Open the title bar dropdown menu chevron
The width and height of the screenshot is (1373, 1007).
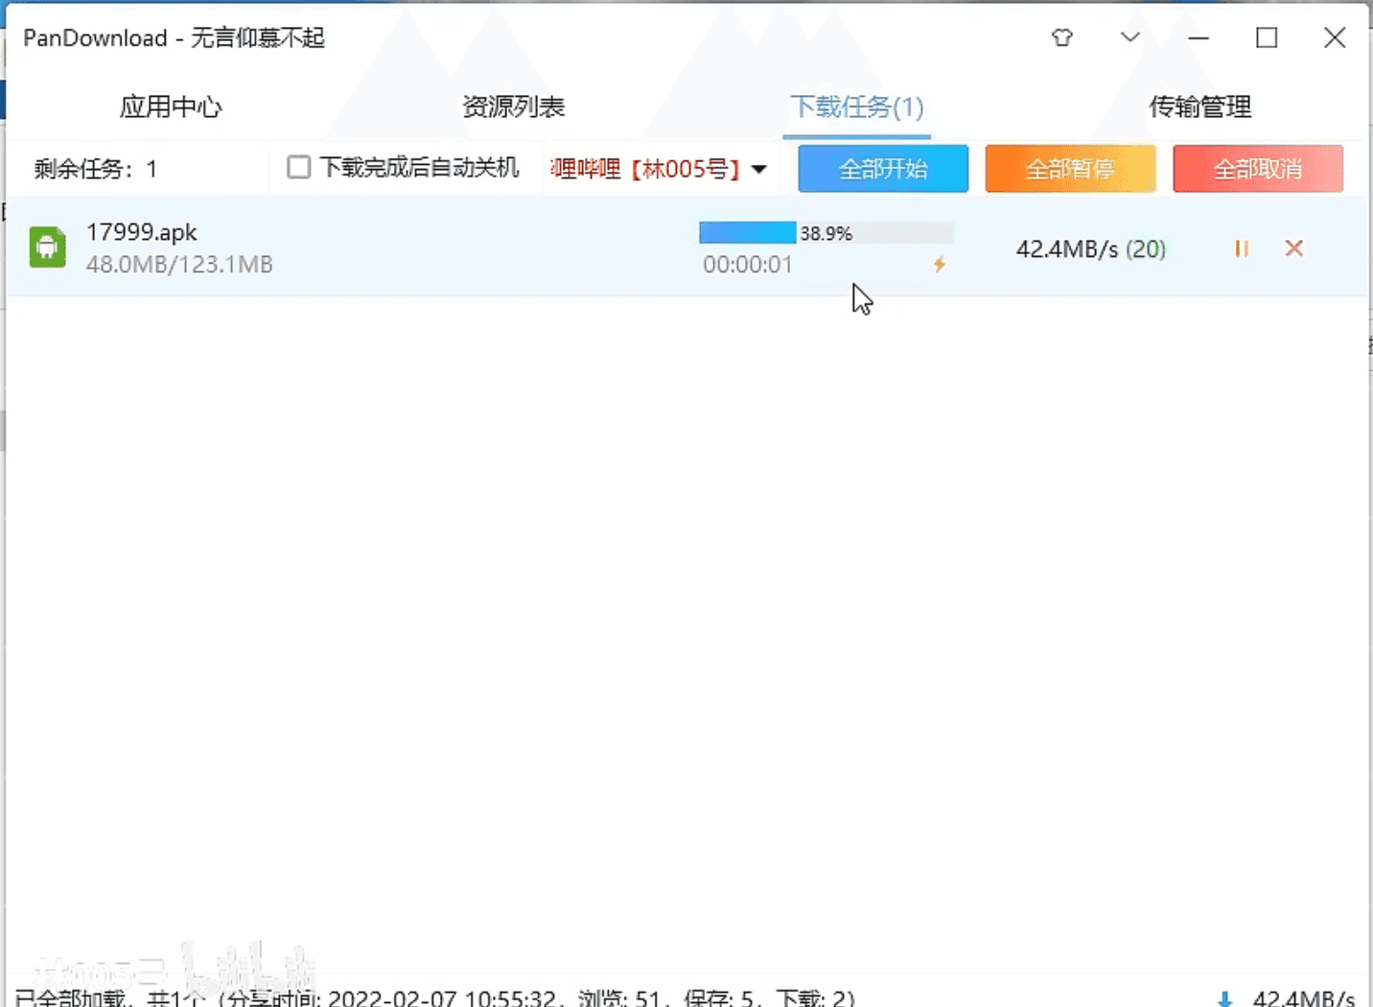(x=1130, y=37)
